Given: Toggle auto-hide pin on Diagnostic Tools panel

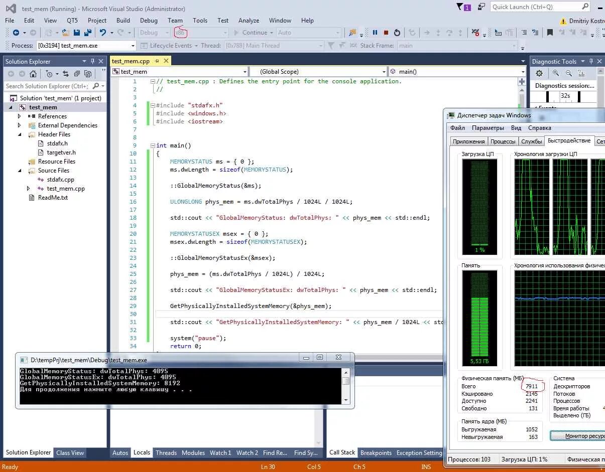Looking at the screenshot, I should coord(591,61).
